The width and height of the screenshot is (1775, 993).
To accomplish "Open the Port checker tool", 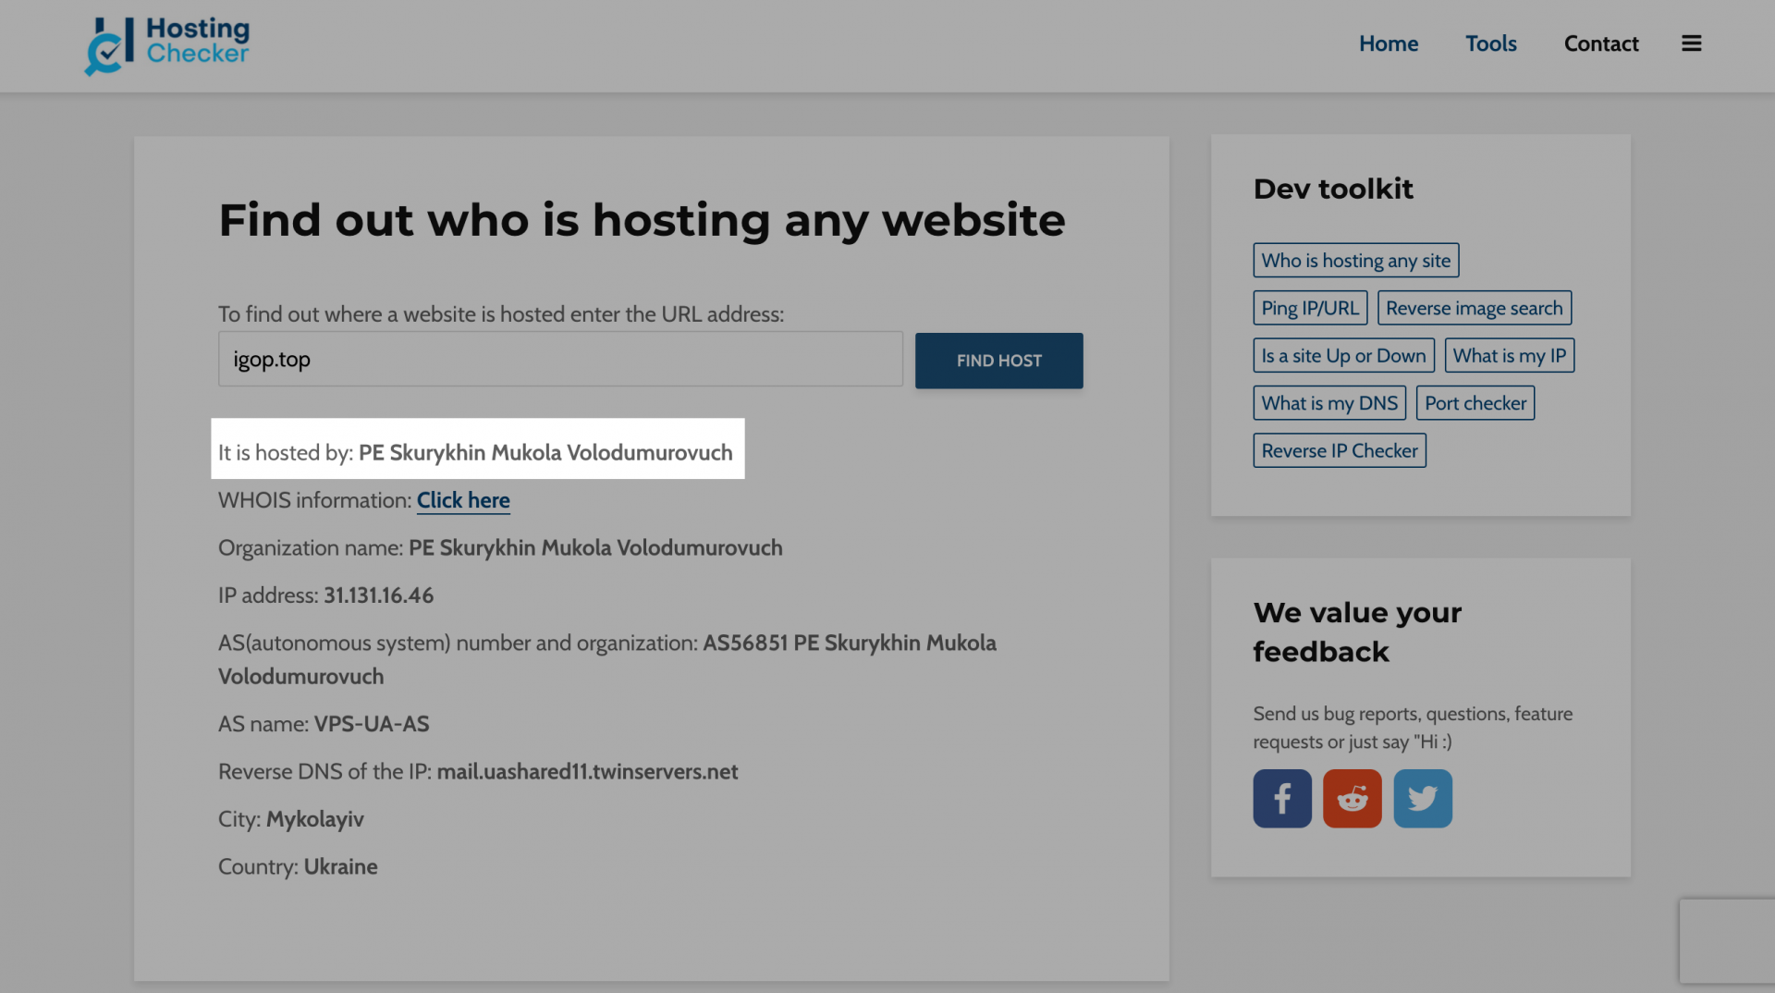I will click(x=1475, y=403).
